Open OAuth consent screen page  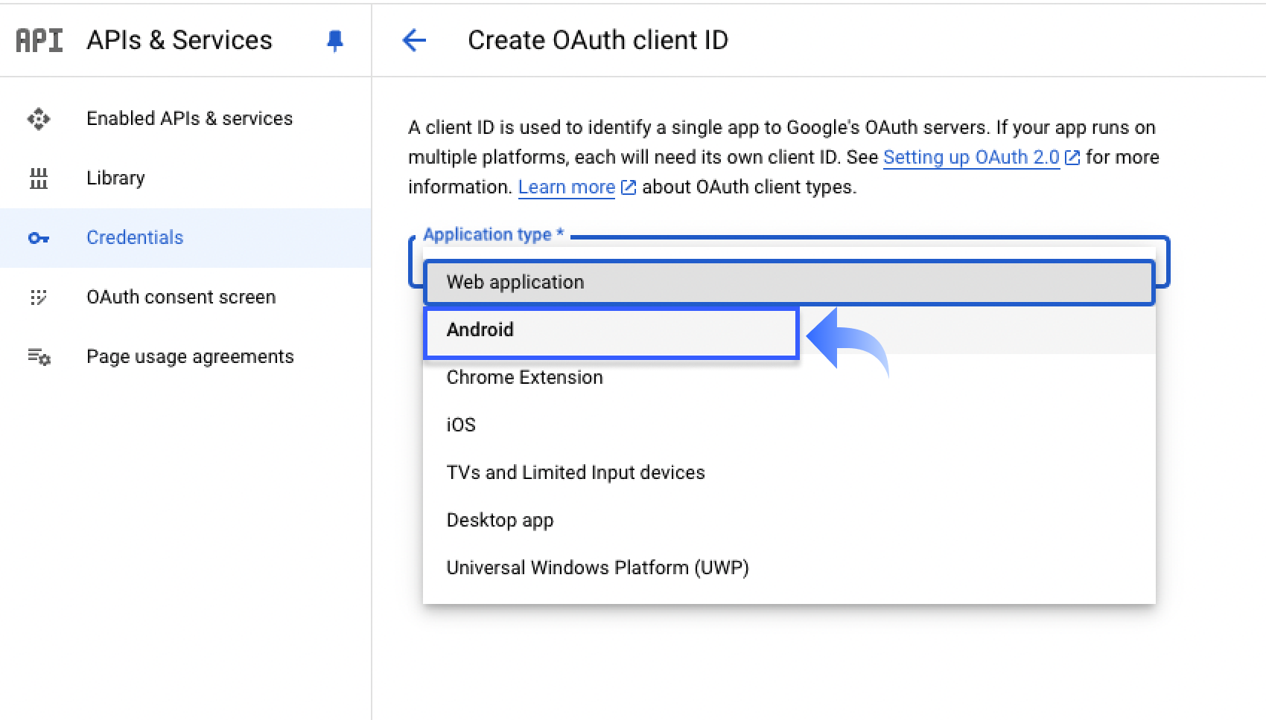185,297
